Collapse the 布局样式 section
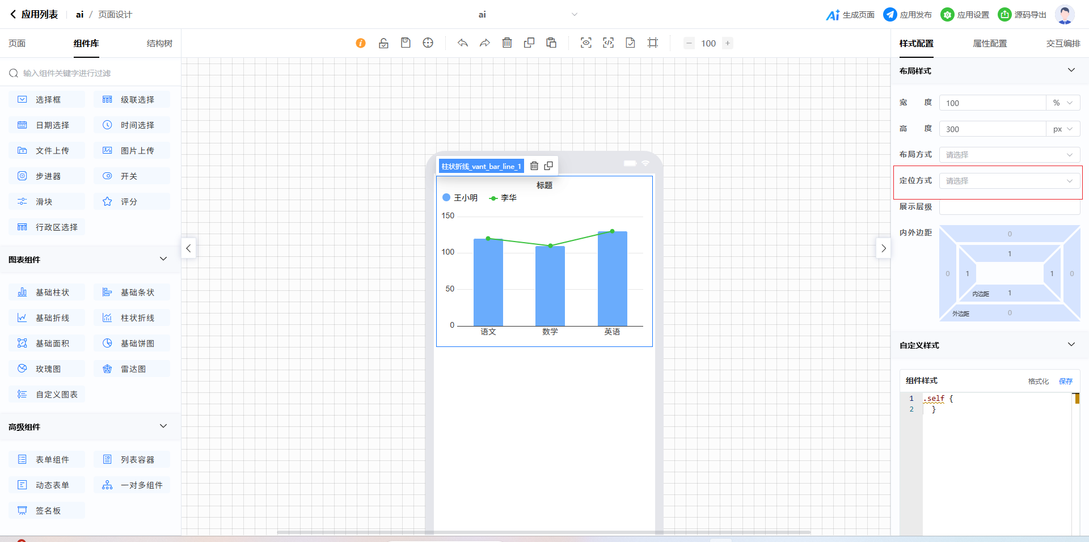This screenshot has height=542, width=1089. point(1071,70)
